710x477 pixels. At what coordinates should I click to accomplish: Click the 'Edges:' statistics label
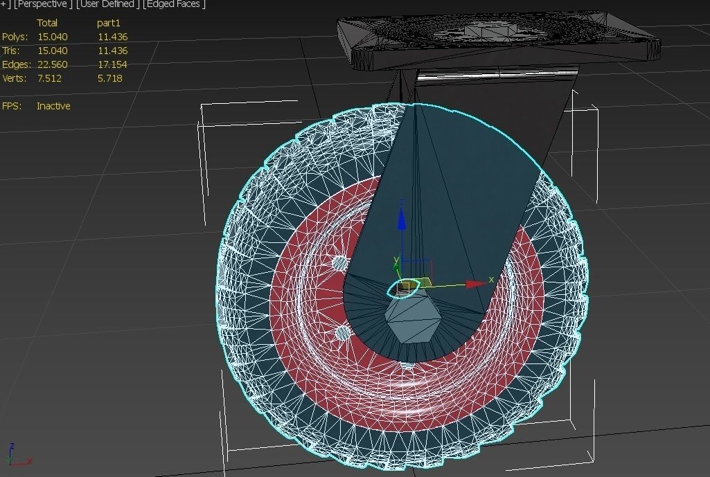(x=17, y=64)
